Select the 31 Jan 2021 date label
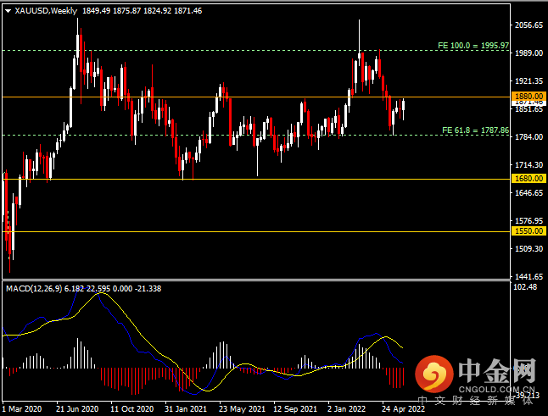 point(186,409)
